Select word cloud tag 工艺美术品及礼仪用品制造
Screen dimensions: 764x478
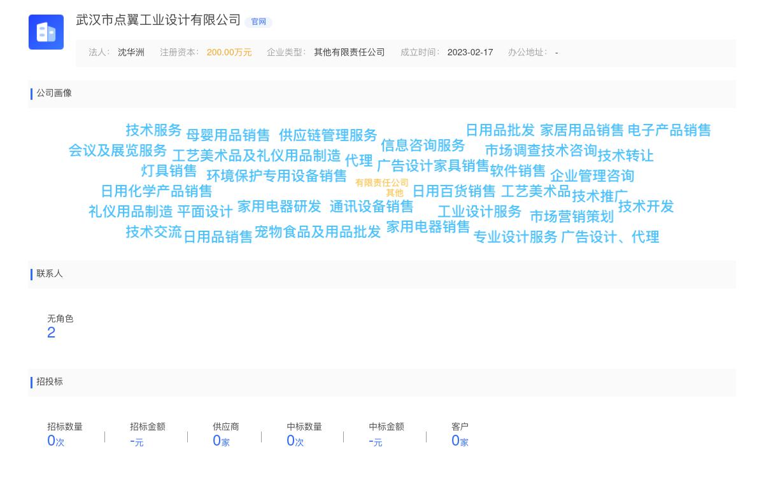(x=257, y=156)
